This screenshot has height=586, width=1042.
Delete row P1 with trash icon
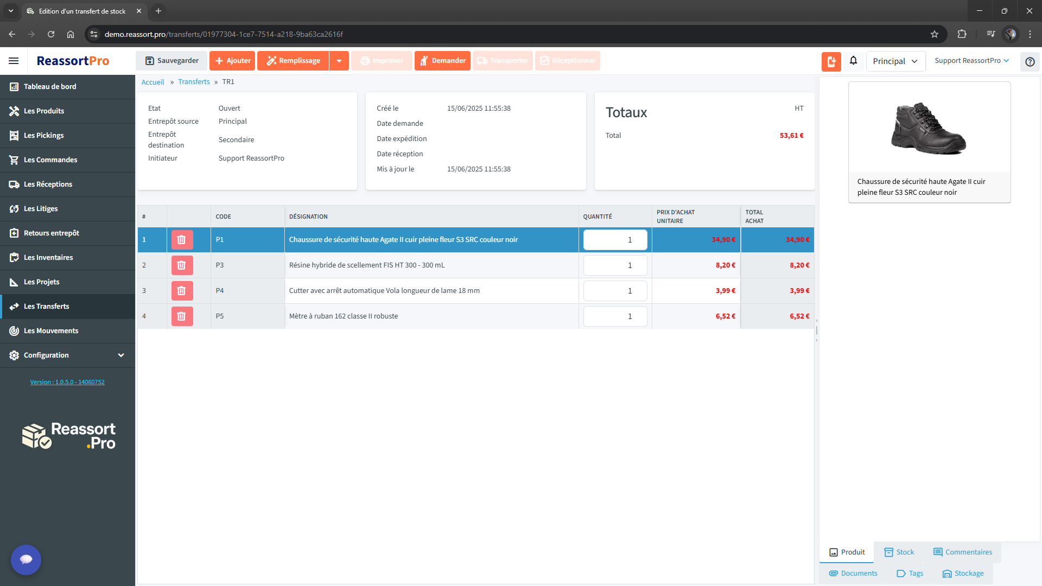click(182, 240)
